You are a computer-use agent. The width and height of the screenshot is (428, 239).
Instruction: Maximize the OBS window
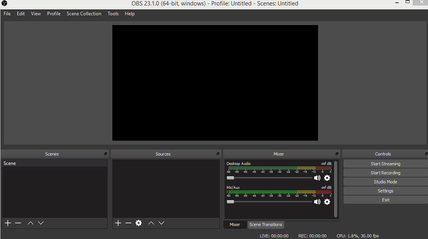pos(408,2)
